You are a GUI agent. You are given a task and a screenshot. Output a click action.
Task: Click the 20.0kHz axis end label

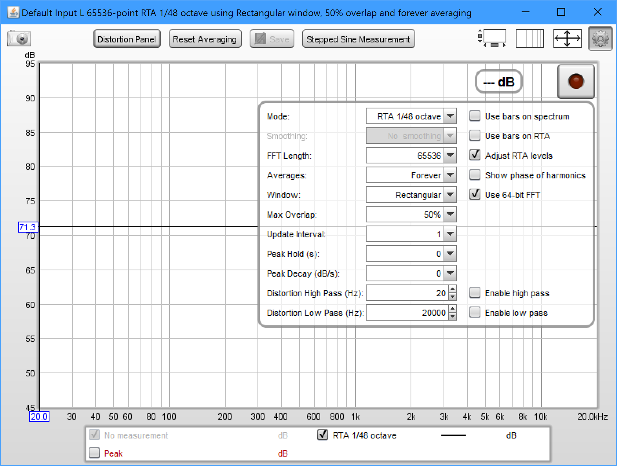592,417
